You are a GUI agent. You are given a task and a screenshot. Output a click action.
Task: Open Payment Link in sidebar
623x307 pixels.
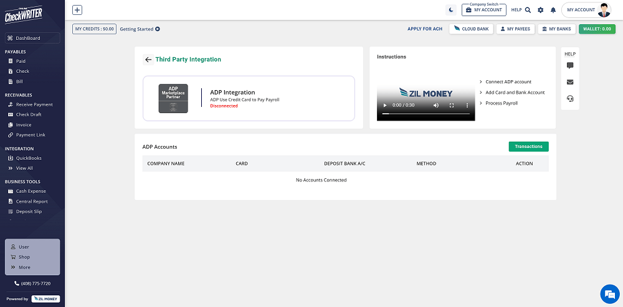(31, 135)
